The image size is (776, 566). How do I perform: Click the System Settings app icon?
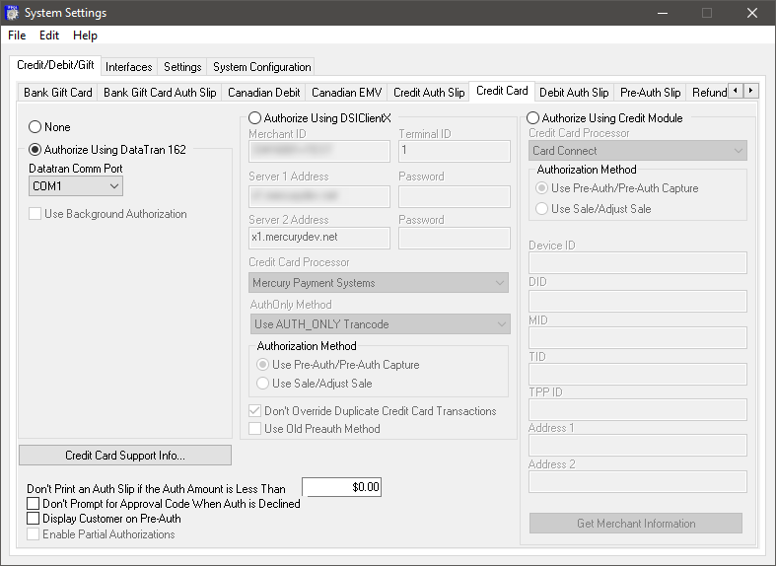[12, 13]
